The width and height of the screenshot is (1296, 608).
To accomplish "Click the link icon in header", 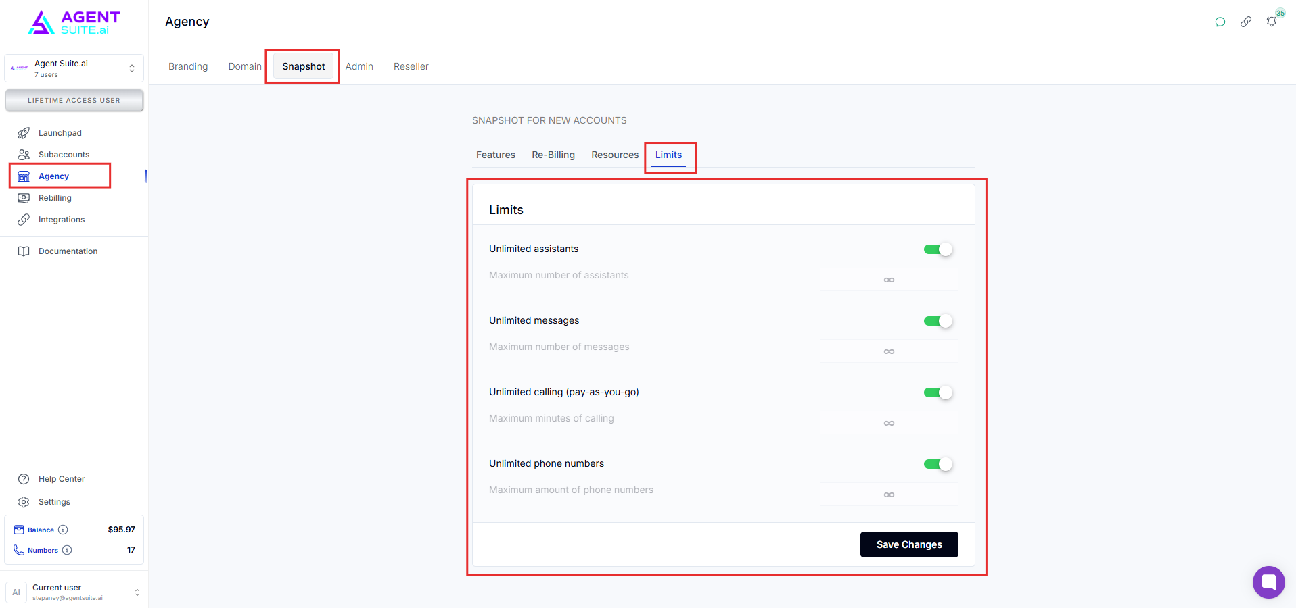I will point(1246,22).
